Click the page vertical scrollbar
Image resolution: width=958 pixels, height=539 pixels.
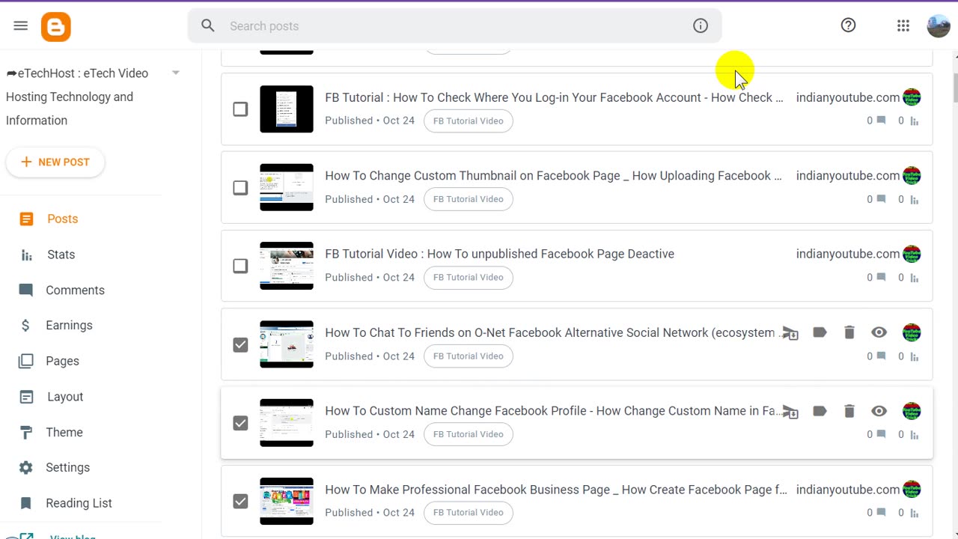pos(954,88)
